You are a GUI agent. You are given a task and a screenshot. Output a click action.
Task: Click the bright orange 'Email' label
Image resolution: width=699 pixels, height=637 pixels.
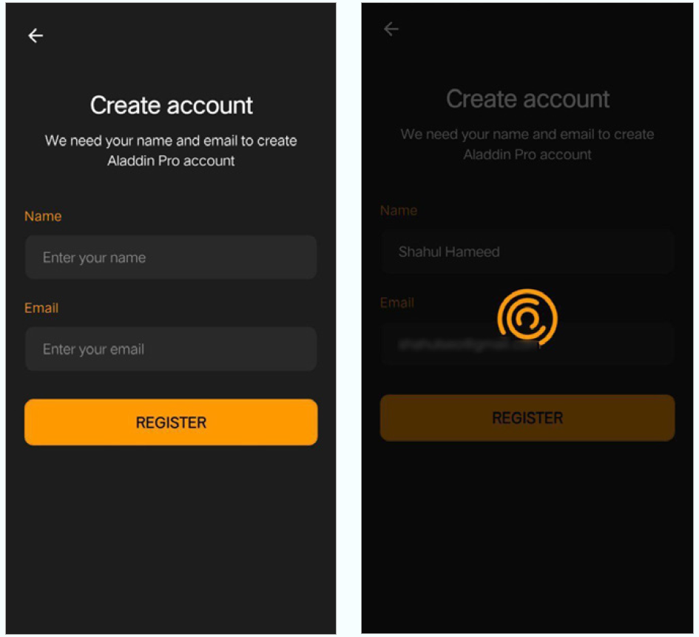[x=41, y=308]
